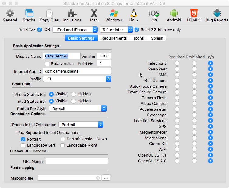The width and height of the screenshot is (229, 188).
Task: Click the URL Name input field
Action: pyautogui.click(x=77, y=161)
